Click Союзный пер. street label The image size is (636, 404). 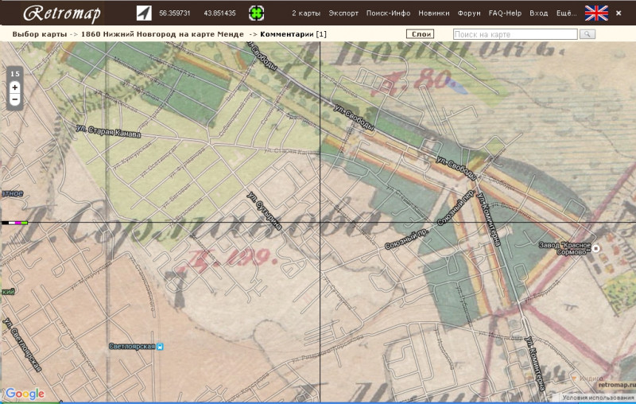pos(456,208)
